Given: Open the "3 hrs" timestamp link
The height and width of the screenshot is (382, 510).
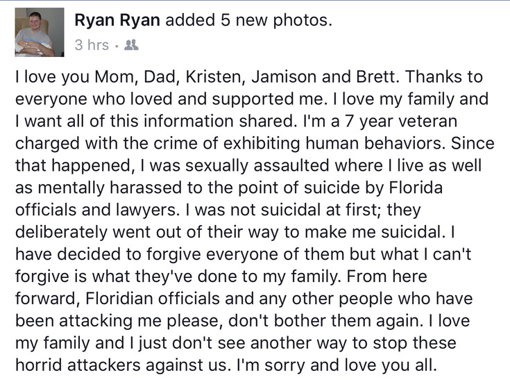Looking at the screenshot, I should click(x=92, y=45).
